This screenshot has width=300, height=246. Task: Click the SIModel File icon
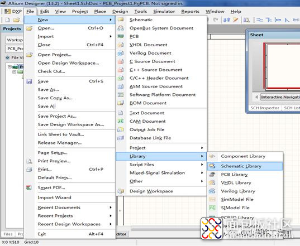[x=212, y=208]
